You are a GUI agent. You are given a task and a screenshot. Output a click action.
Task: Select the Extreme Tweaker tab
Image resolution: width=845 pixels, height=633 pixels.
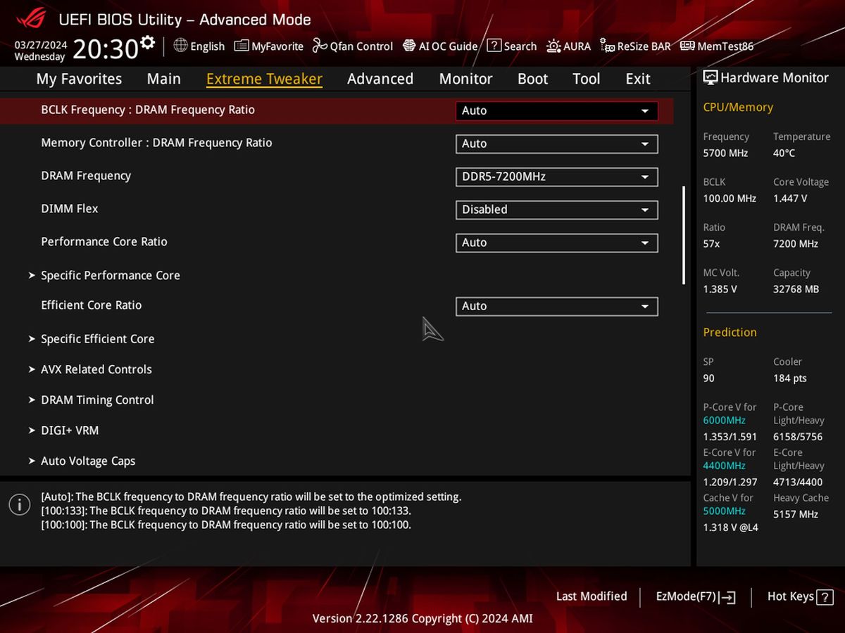[x=264, y=79]
